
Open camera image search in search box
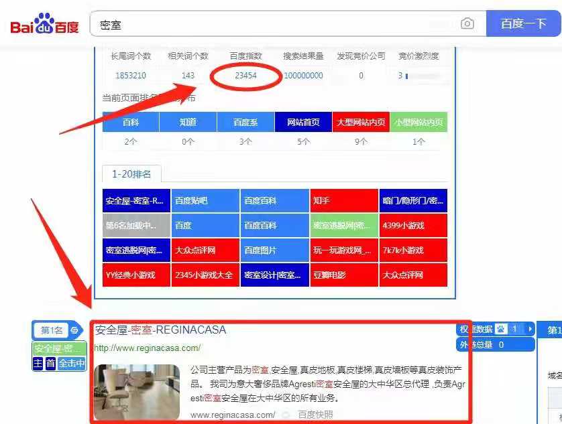pos(467,24)
